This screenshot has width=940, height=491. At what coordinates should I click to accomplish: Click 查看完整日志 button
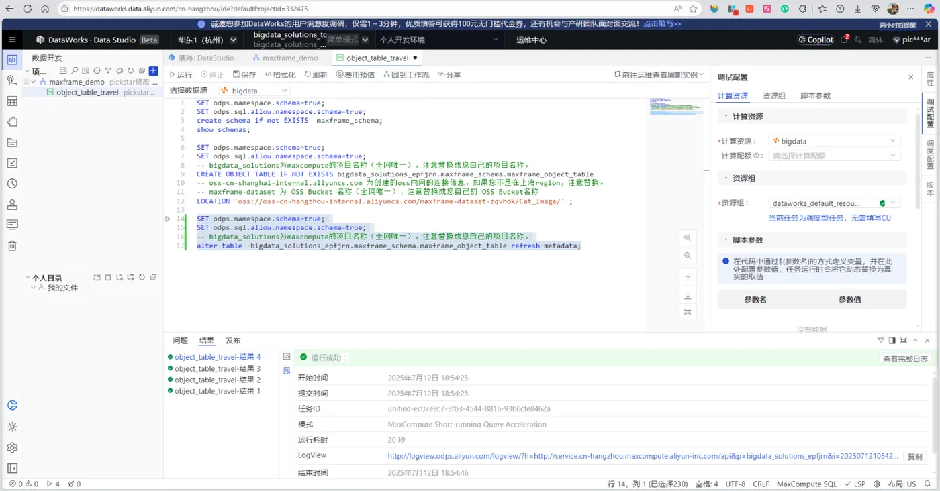905,359
